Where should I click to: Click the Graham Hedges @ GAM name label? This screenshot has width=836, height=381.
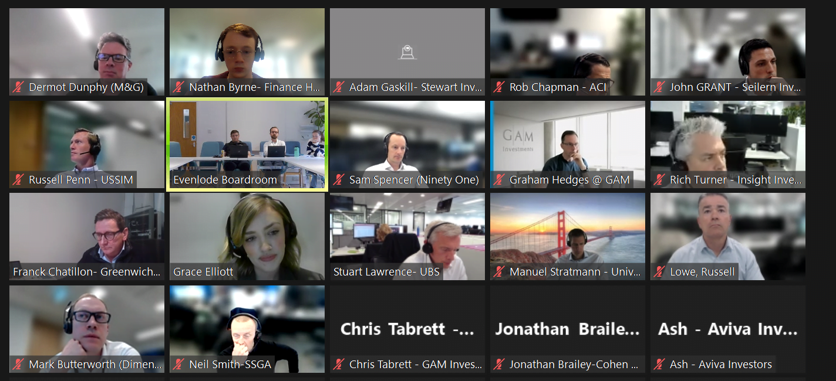[569, 180]
